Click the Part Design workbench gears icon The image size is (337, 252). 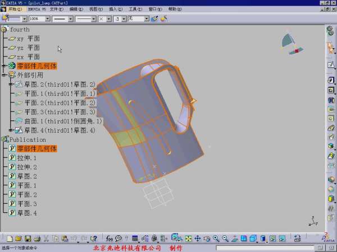coord(330,31)
